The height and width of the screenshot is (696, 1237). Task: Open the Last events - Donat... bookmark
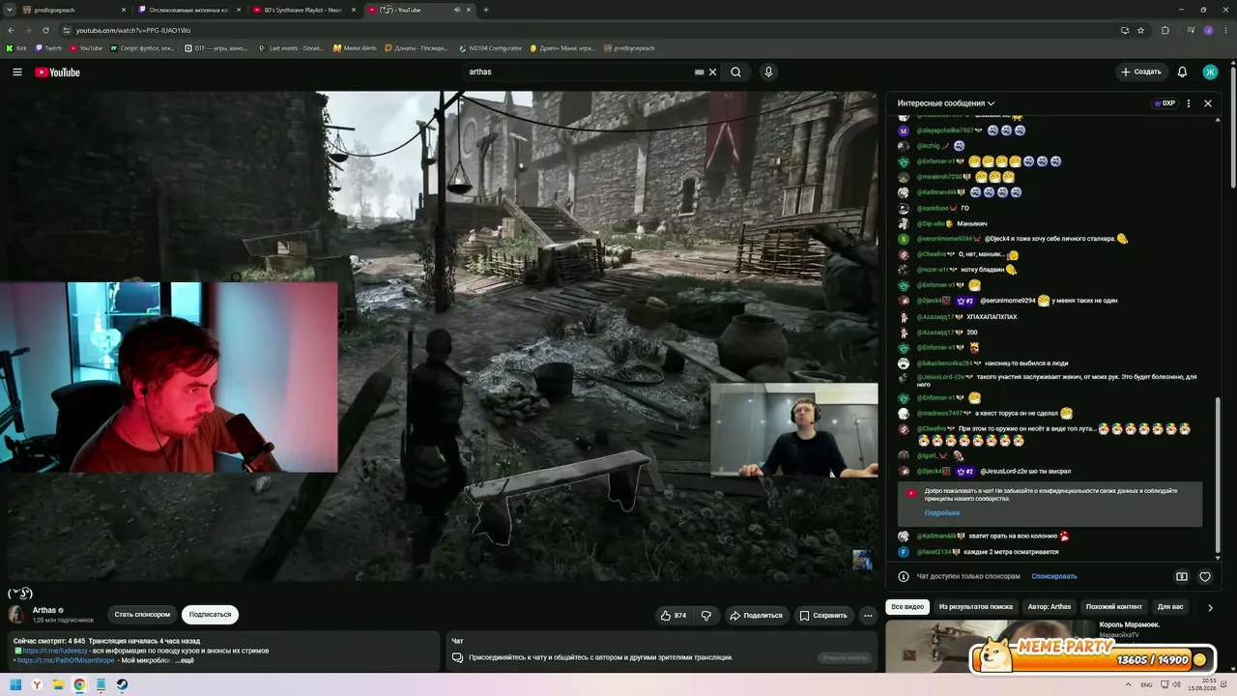[x=291, y=47]
